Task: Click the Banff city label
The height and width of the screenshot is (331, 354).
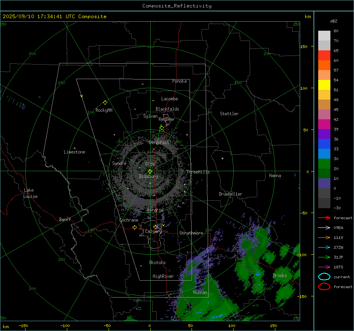Action: 65,219
